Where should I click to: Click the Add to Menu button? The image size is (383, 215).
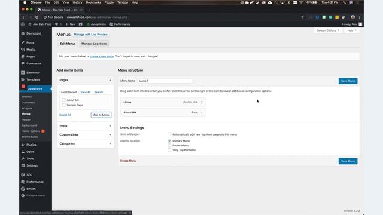click(101, 115)
